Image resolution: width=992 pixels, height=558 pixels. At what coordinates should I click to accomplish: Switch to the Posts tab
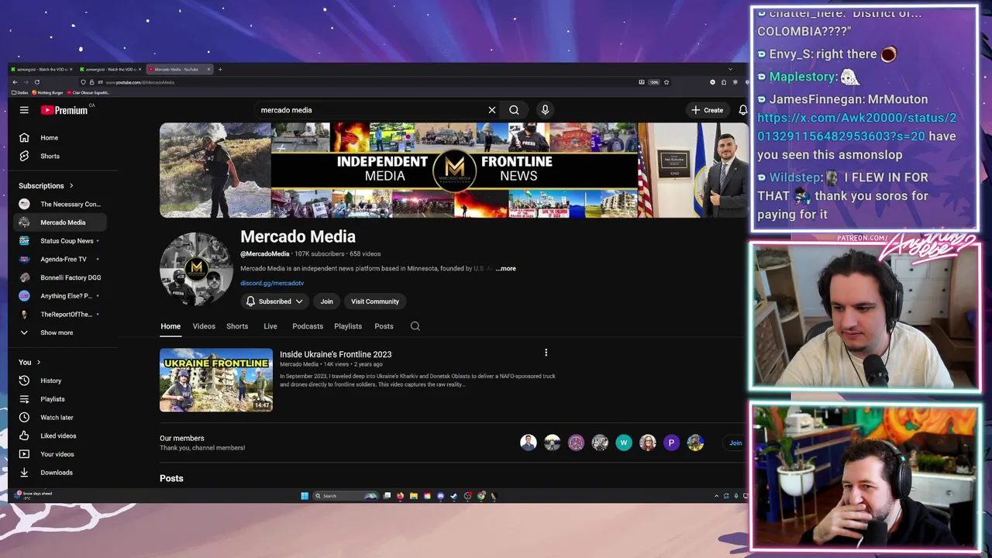[384, 326]
